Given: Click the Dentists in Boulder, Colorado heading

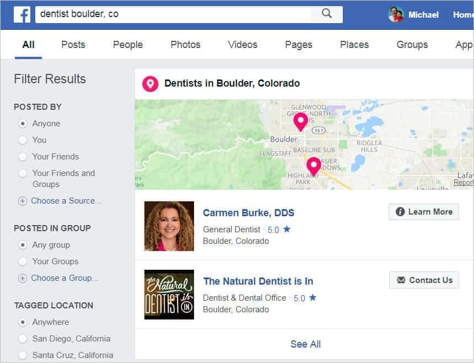Looking at the screenshot, I should point(232,83).
